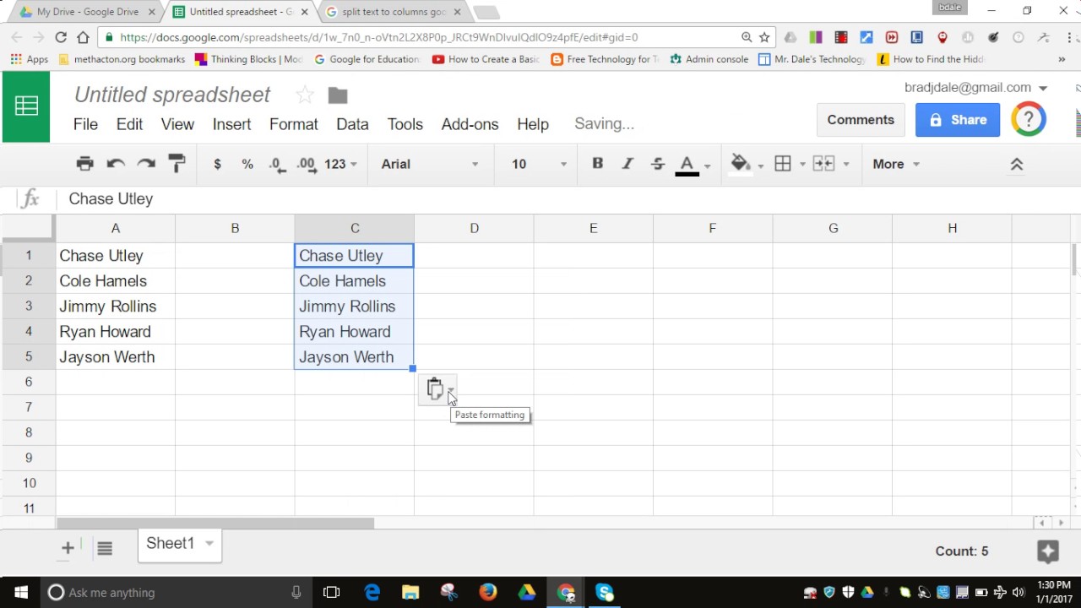Select the Paint format tool
This screenshot has height=608, width=1081.
177,164
